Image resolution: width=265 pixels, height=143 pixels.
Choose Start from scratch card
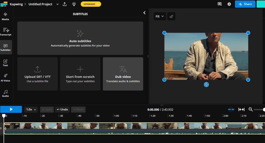pos(80,74)
